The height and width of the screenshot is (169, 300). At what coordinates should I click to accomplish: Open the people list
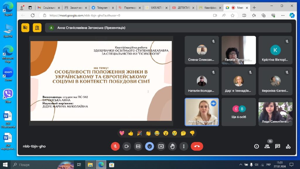267,146
